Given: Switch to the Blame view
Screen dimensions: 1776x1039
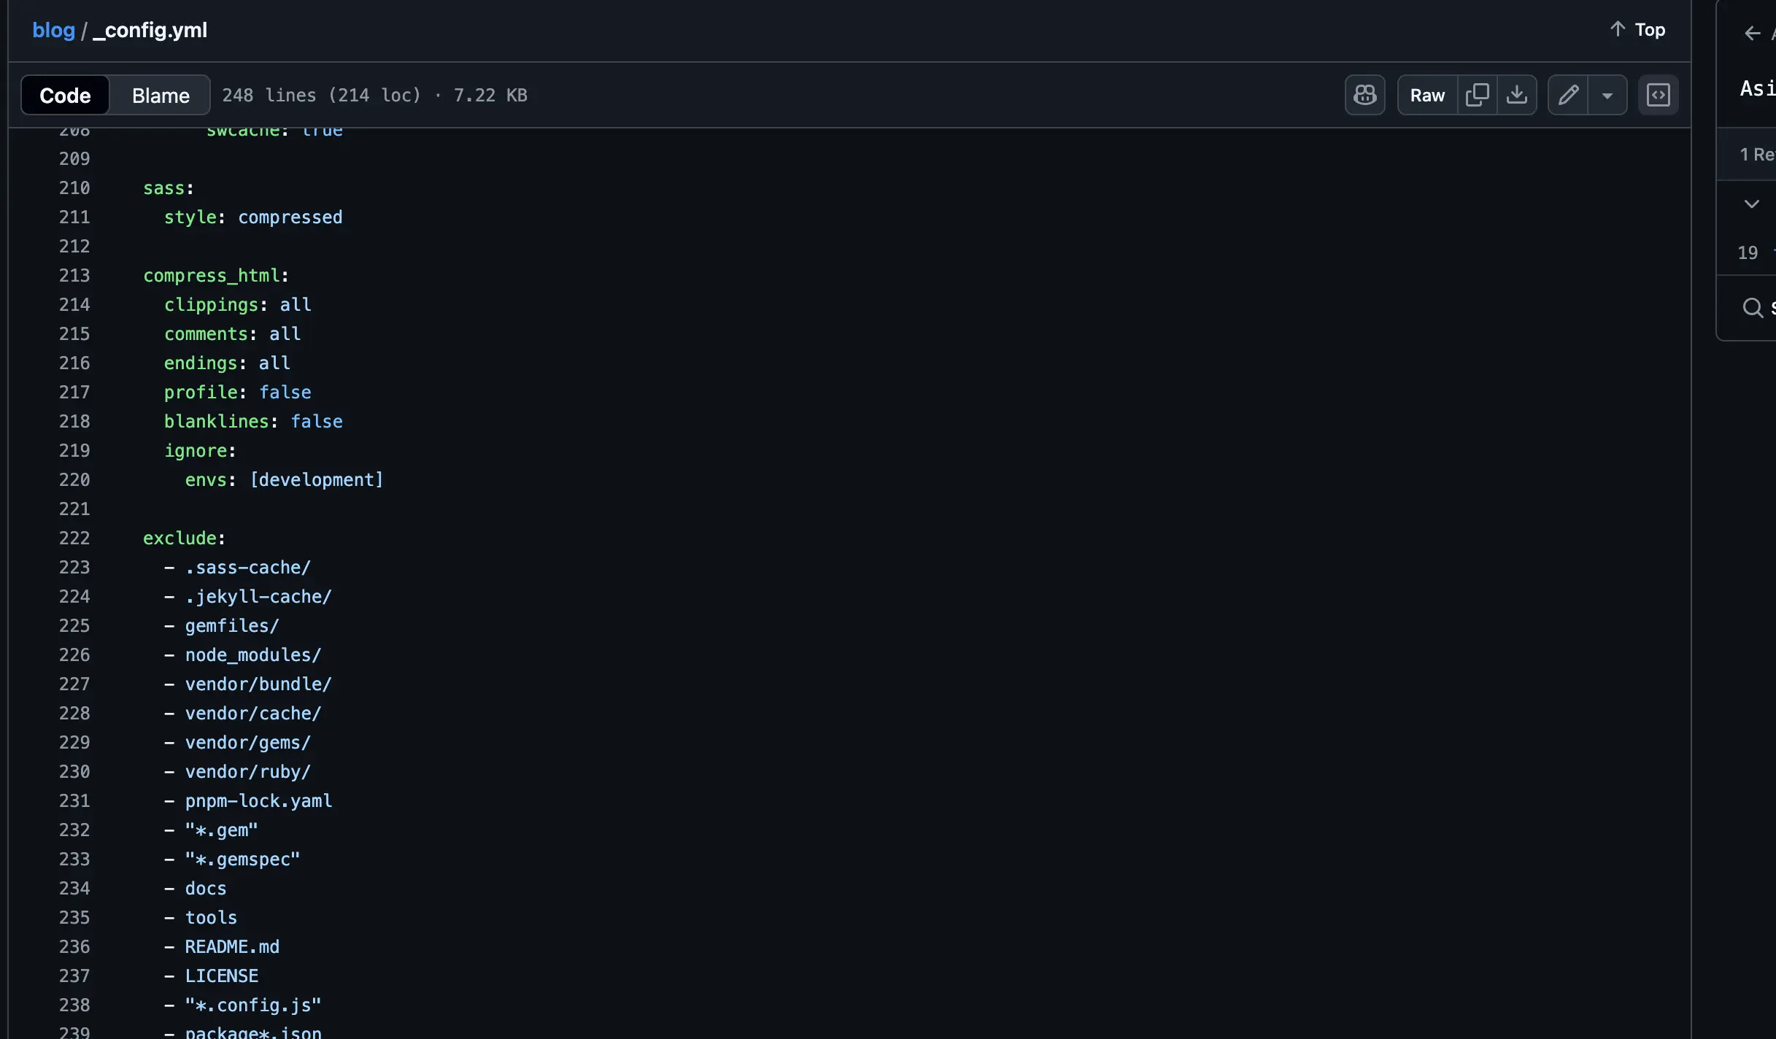Looking at the screenshot, I should point(161,96).
